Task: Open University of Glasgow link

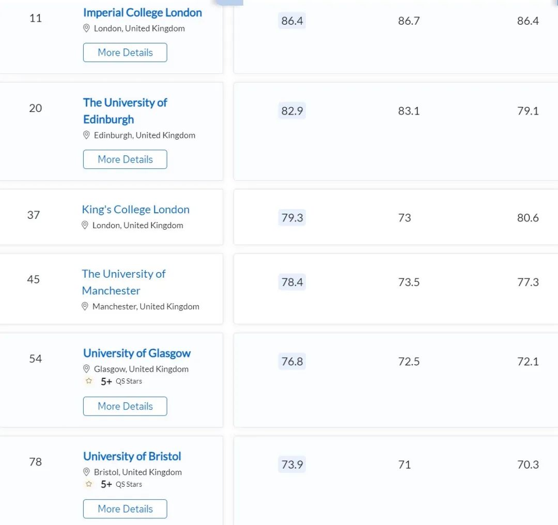Action: coord(137,354)
